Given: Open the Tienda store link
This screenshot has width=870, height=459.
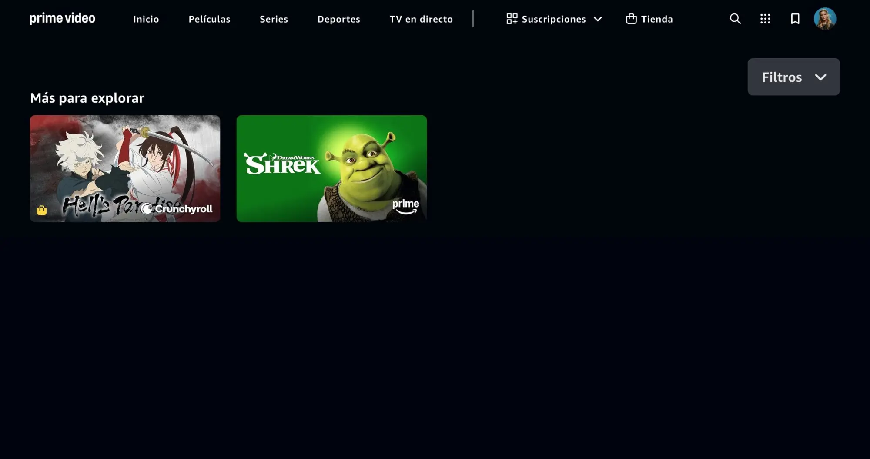Looking at the screenshot, I should (x=656, y=19).
